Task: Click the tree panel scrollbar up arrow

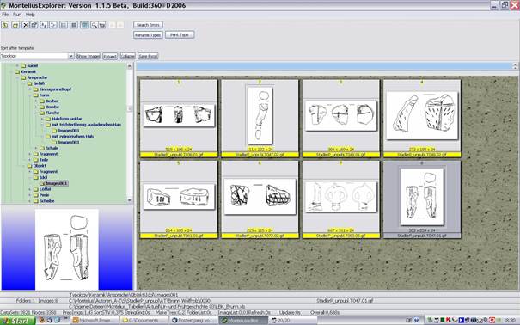Action: pyautogui.click(x=129, y=66)
